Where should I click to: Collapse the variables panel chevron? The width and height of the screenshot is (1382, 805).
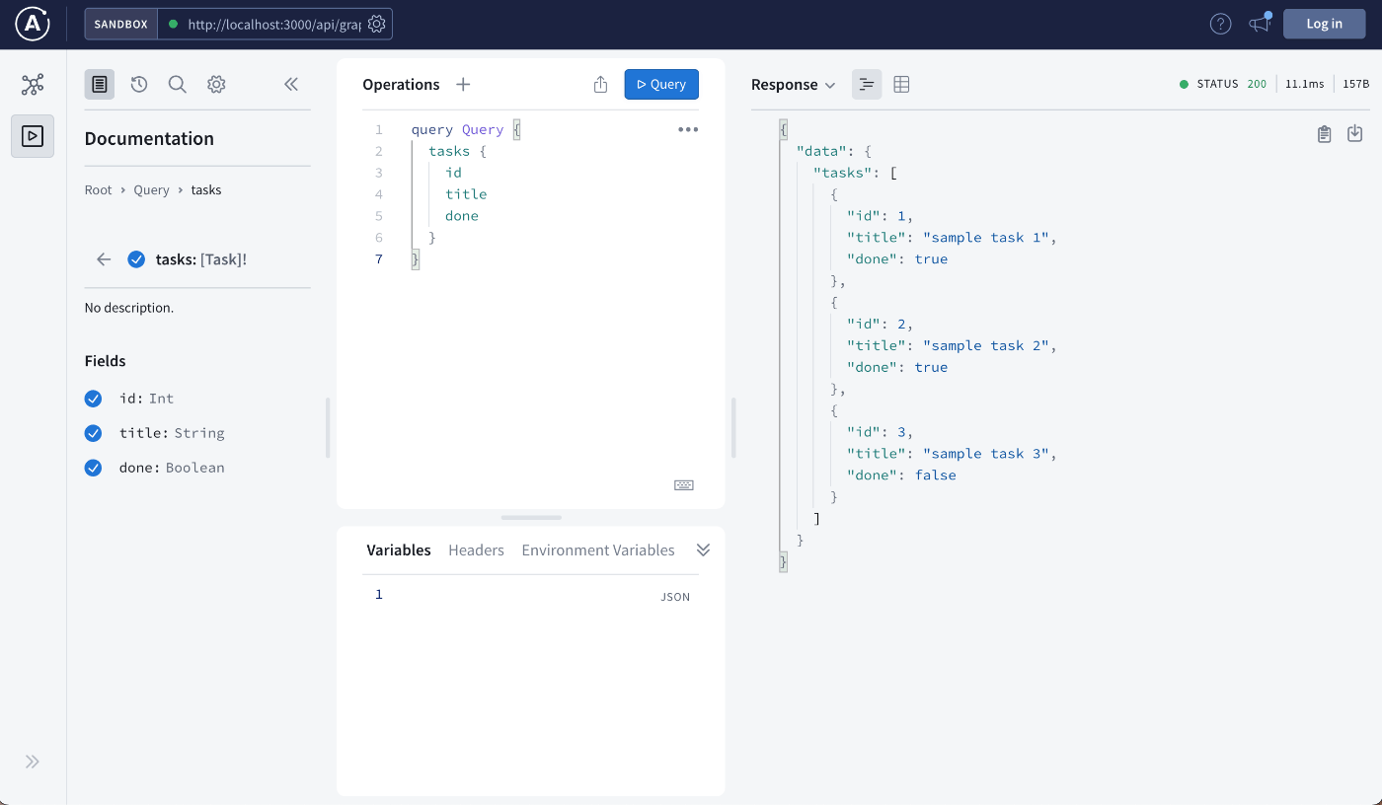tap(703, 549)
